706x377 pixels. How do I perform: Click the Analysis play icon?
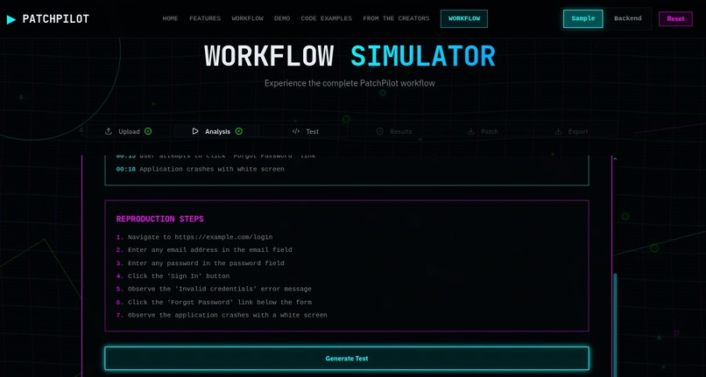(195, 131)
